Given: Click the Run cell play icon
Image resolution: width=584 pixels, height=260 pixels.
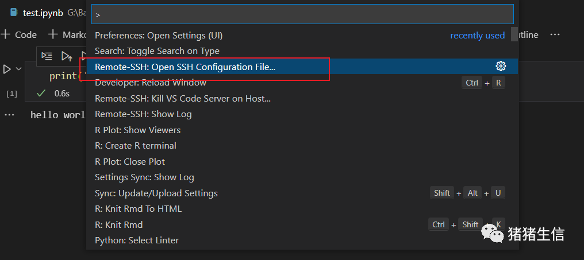Looking at the screenshot, I should tap(7, 69).
